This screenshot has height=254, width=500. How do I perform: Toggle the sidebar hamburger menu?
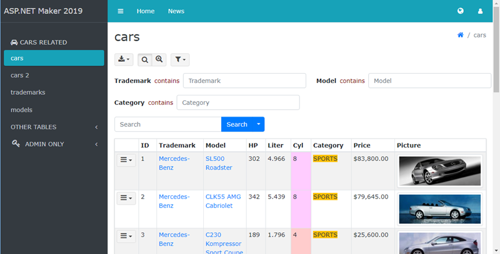coord(120,11)
